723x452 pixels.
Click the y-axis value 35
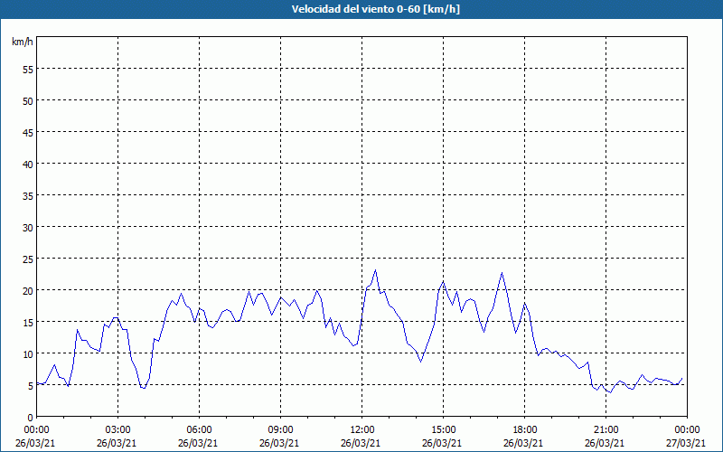pos(28,196)
